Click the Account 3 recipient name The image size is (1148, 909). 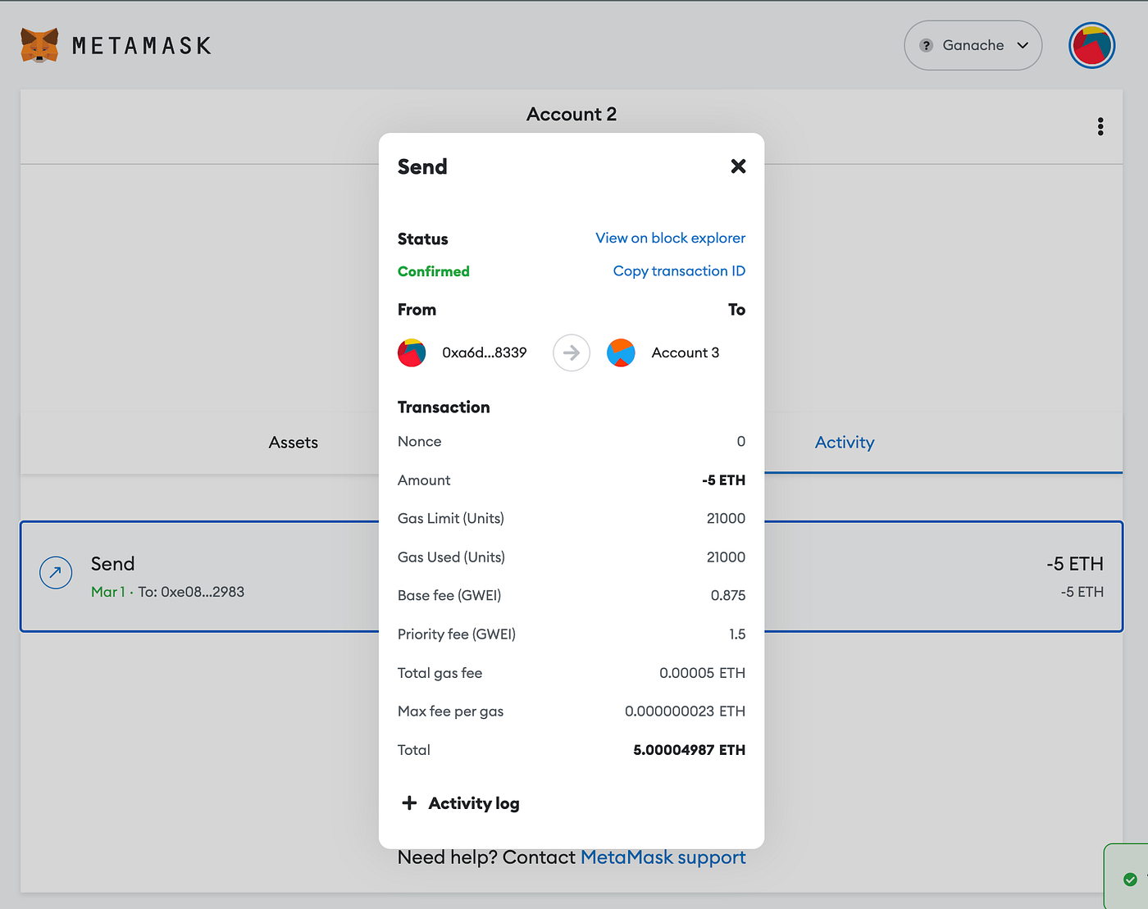pos(686,352)
